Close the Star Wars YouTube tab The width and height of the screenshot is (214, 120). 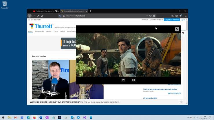pos(58,11)
